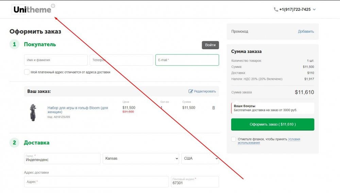This screenshot has width=340, height=193.
Task: Toggle the different billing address checkbox
Action: 27,72
